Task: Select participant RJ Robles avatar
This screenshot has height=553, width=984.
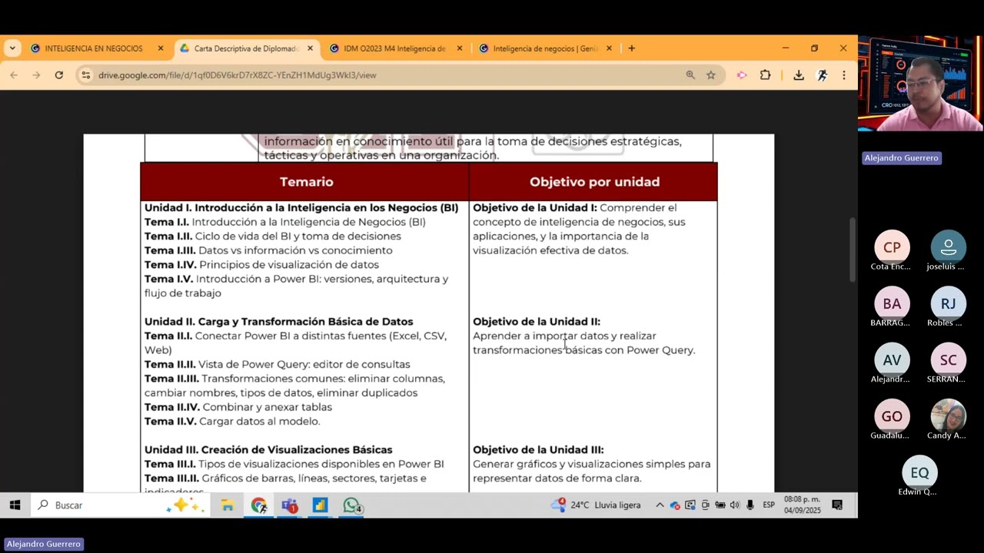Action: (948, 303)
